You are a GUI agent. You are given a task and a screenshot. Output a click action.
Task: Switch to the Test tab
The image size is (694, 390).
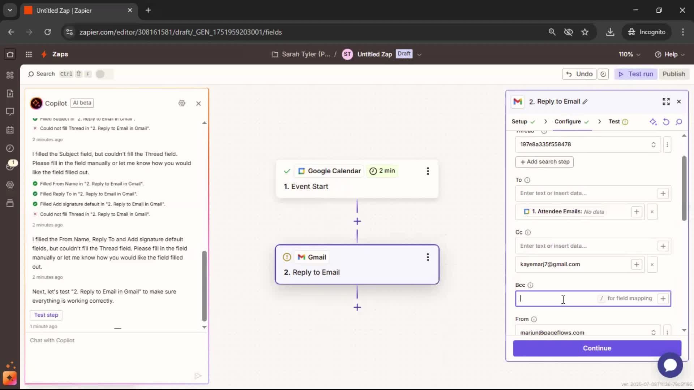point(618,122)
